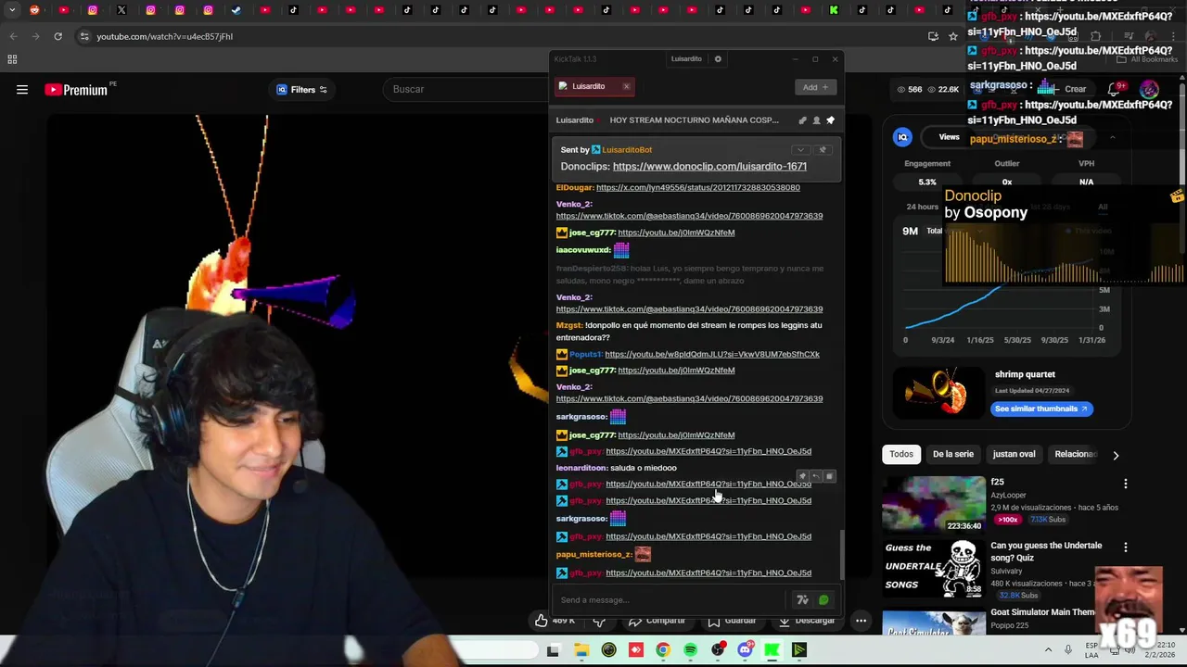Collapse the analytics panel chevron

[x=1112, y=137]
